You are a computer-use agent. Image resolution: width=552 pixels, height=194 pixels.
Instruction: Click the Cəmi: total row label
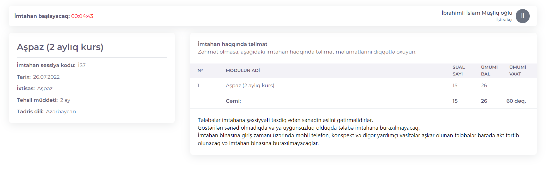(x=233, y=101)
